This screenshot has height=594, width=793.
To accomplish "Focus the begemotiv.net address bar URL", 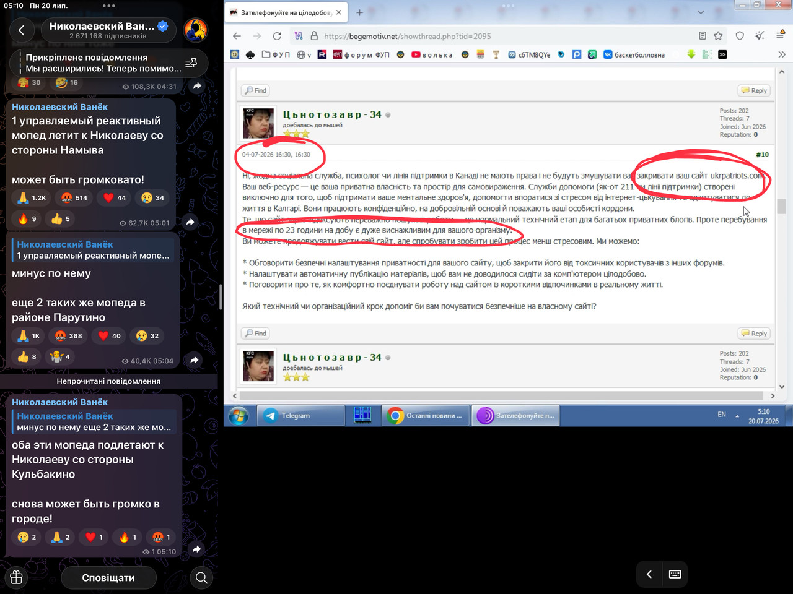I will pos(407,37).
